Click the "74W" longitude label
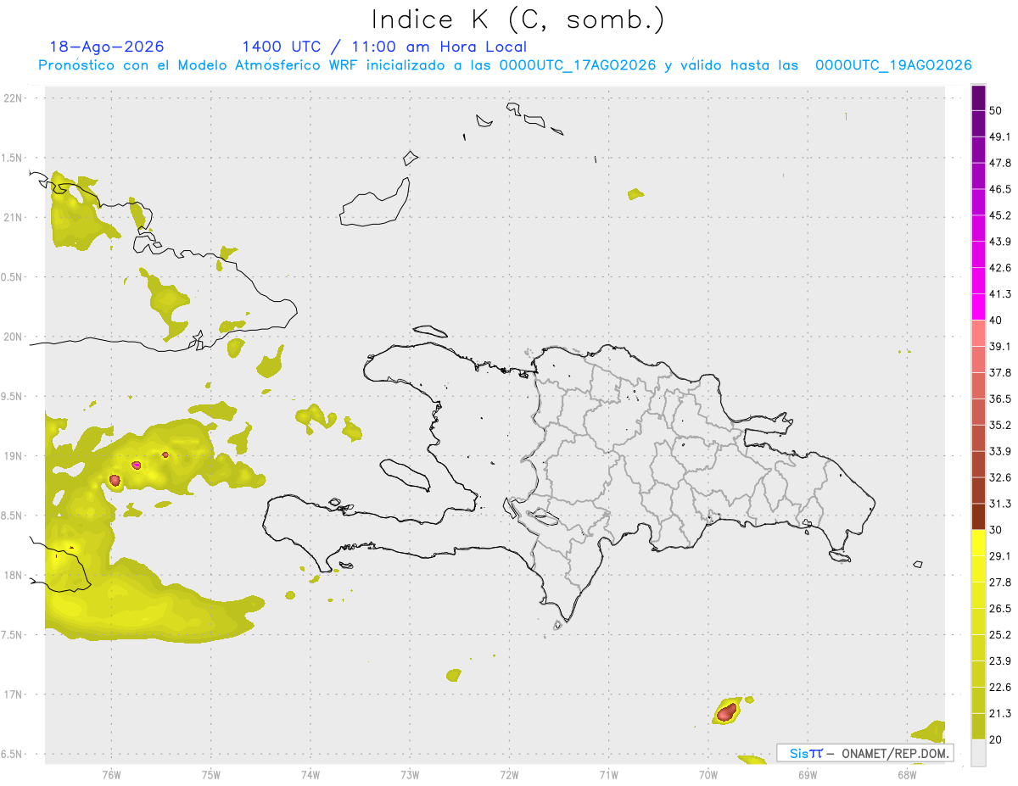Viewport: 1018px width, 786px height. pyautogui.click(x=310, y=775)
